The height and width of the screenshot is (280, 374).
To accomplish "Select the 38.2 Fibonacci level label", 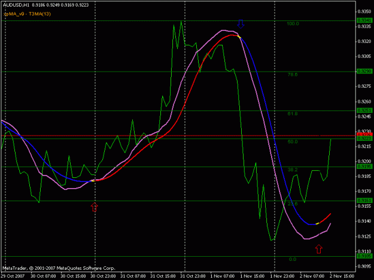I will pyautogui.click(x=293, y=170).
